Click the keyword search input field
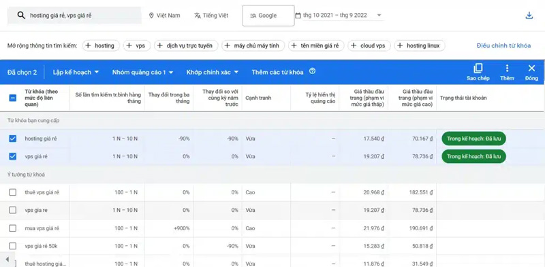This screenshot has height=267, width=545. point(74,16)
